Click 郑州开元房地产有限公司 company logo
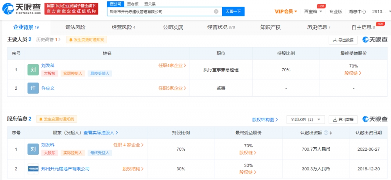391x180 pixels. coord(33,169)
